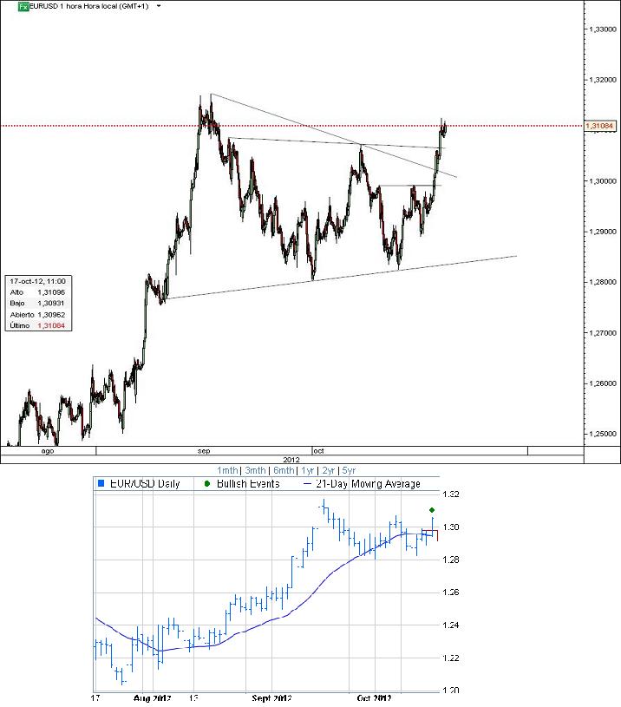621x707 pixels.
Task: Click the 21-Day Moving Average legend line
Action: (x=308, y=484)
